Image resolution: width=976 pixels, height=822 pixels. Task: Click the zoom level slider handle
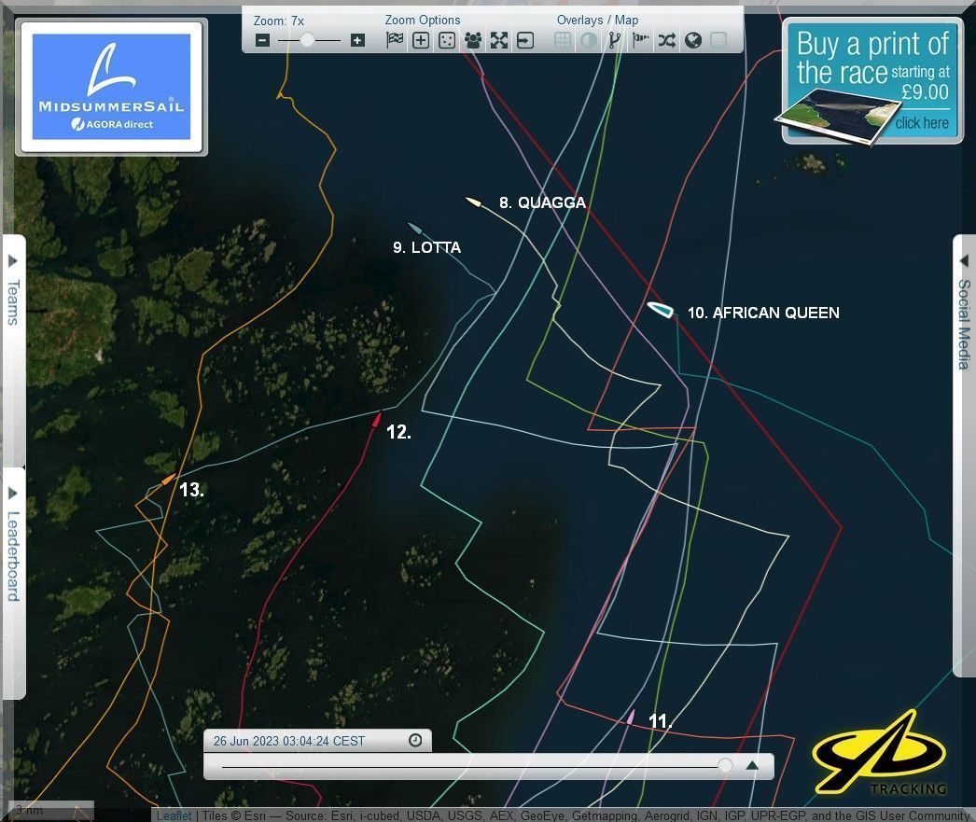click(307, 40)
